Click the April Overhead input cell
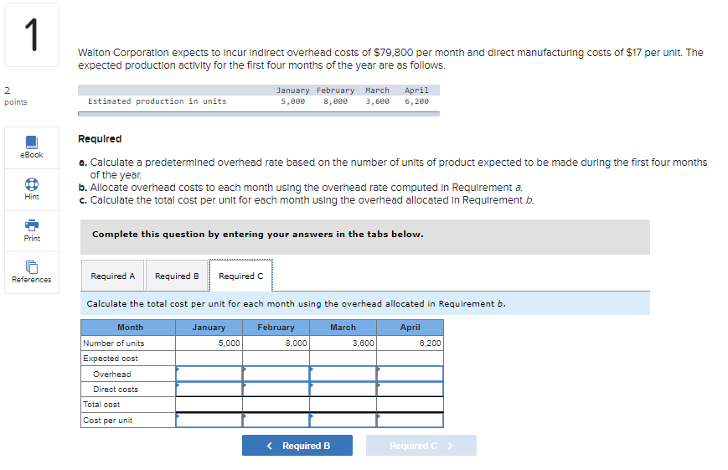 [410, 374]
